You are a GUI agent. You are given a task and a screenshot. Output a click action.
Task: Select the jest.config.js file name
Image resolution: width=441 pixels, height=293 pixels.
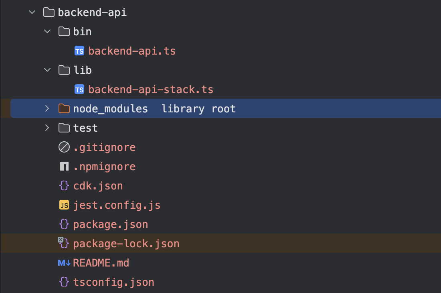117,205
